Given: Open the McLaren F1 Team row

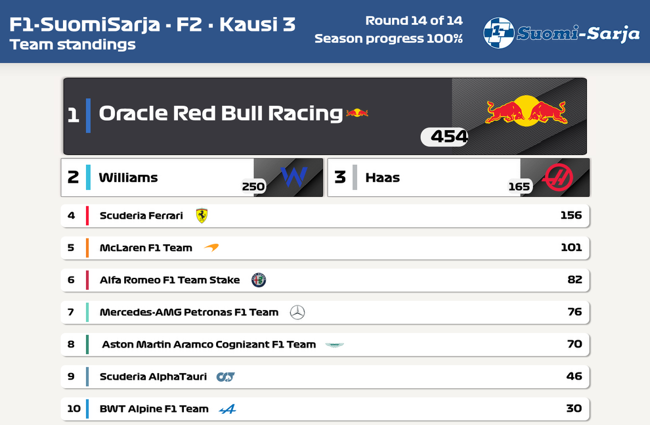Looking at the screenshot, I should click(325, 248).
